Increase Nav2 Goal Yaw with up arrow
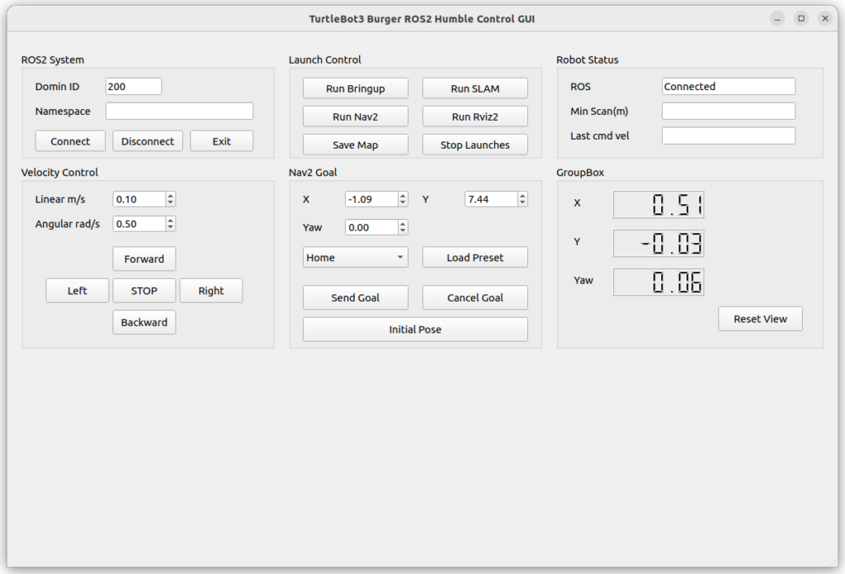This screenshot has width=845, height=574. coord(403,223)
